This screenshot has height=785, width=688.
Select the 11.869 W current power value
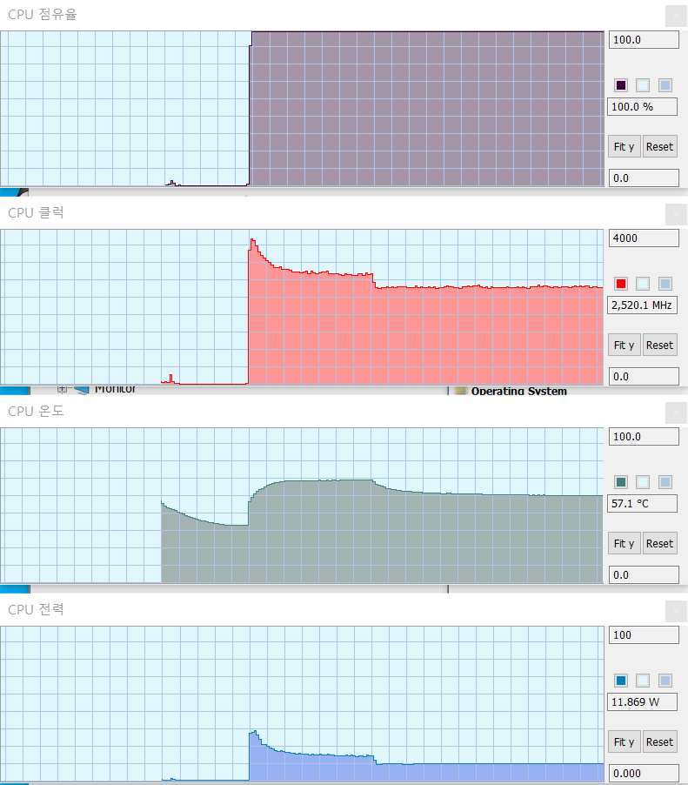(x=643, y=701)
